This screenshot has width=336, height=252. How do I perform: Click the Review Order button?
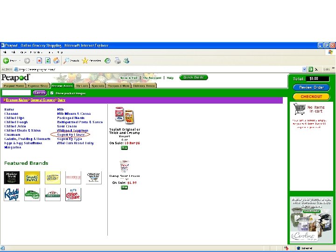point(311,87)
